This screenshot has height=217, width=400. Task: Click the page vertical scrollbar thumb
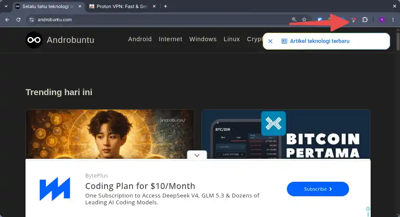(398, 41)
